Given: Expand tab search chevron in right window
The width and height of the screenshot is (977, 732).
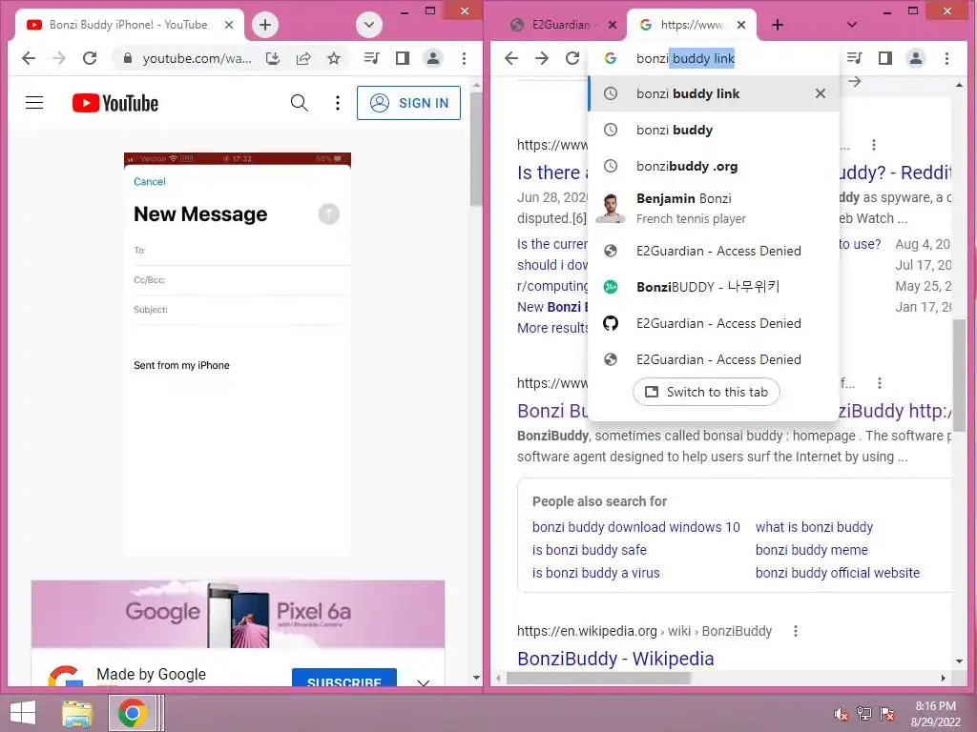Looking at the screenshot, I should coord(852,25).
